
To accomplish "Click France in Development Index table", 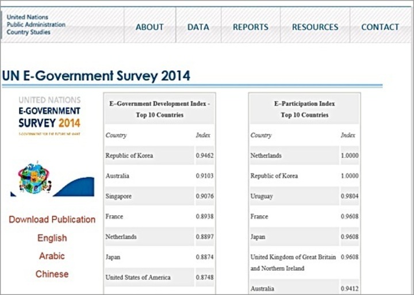I will click(114, 217).
